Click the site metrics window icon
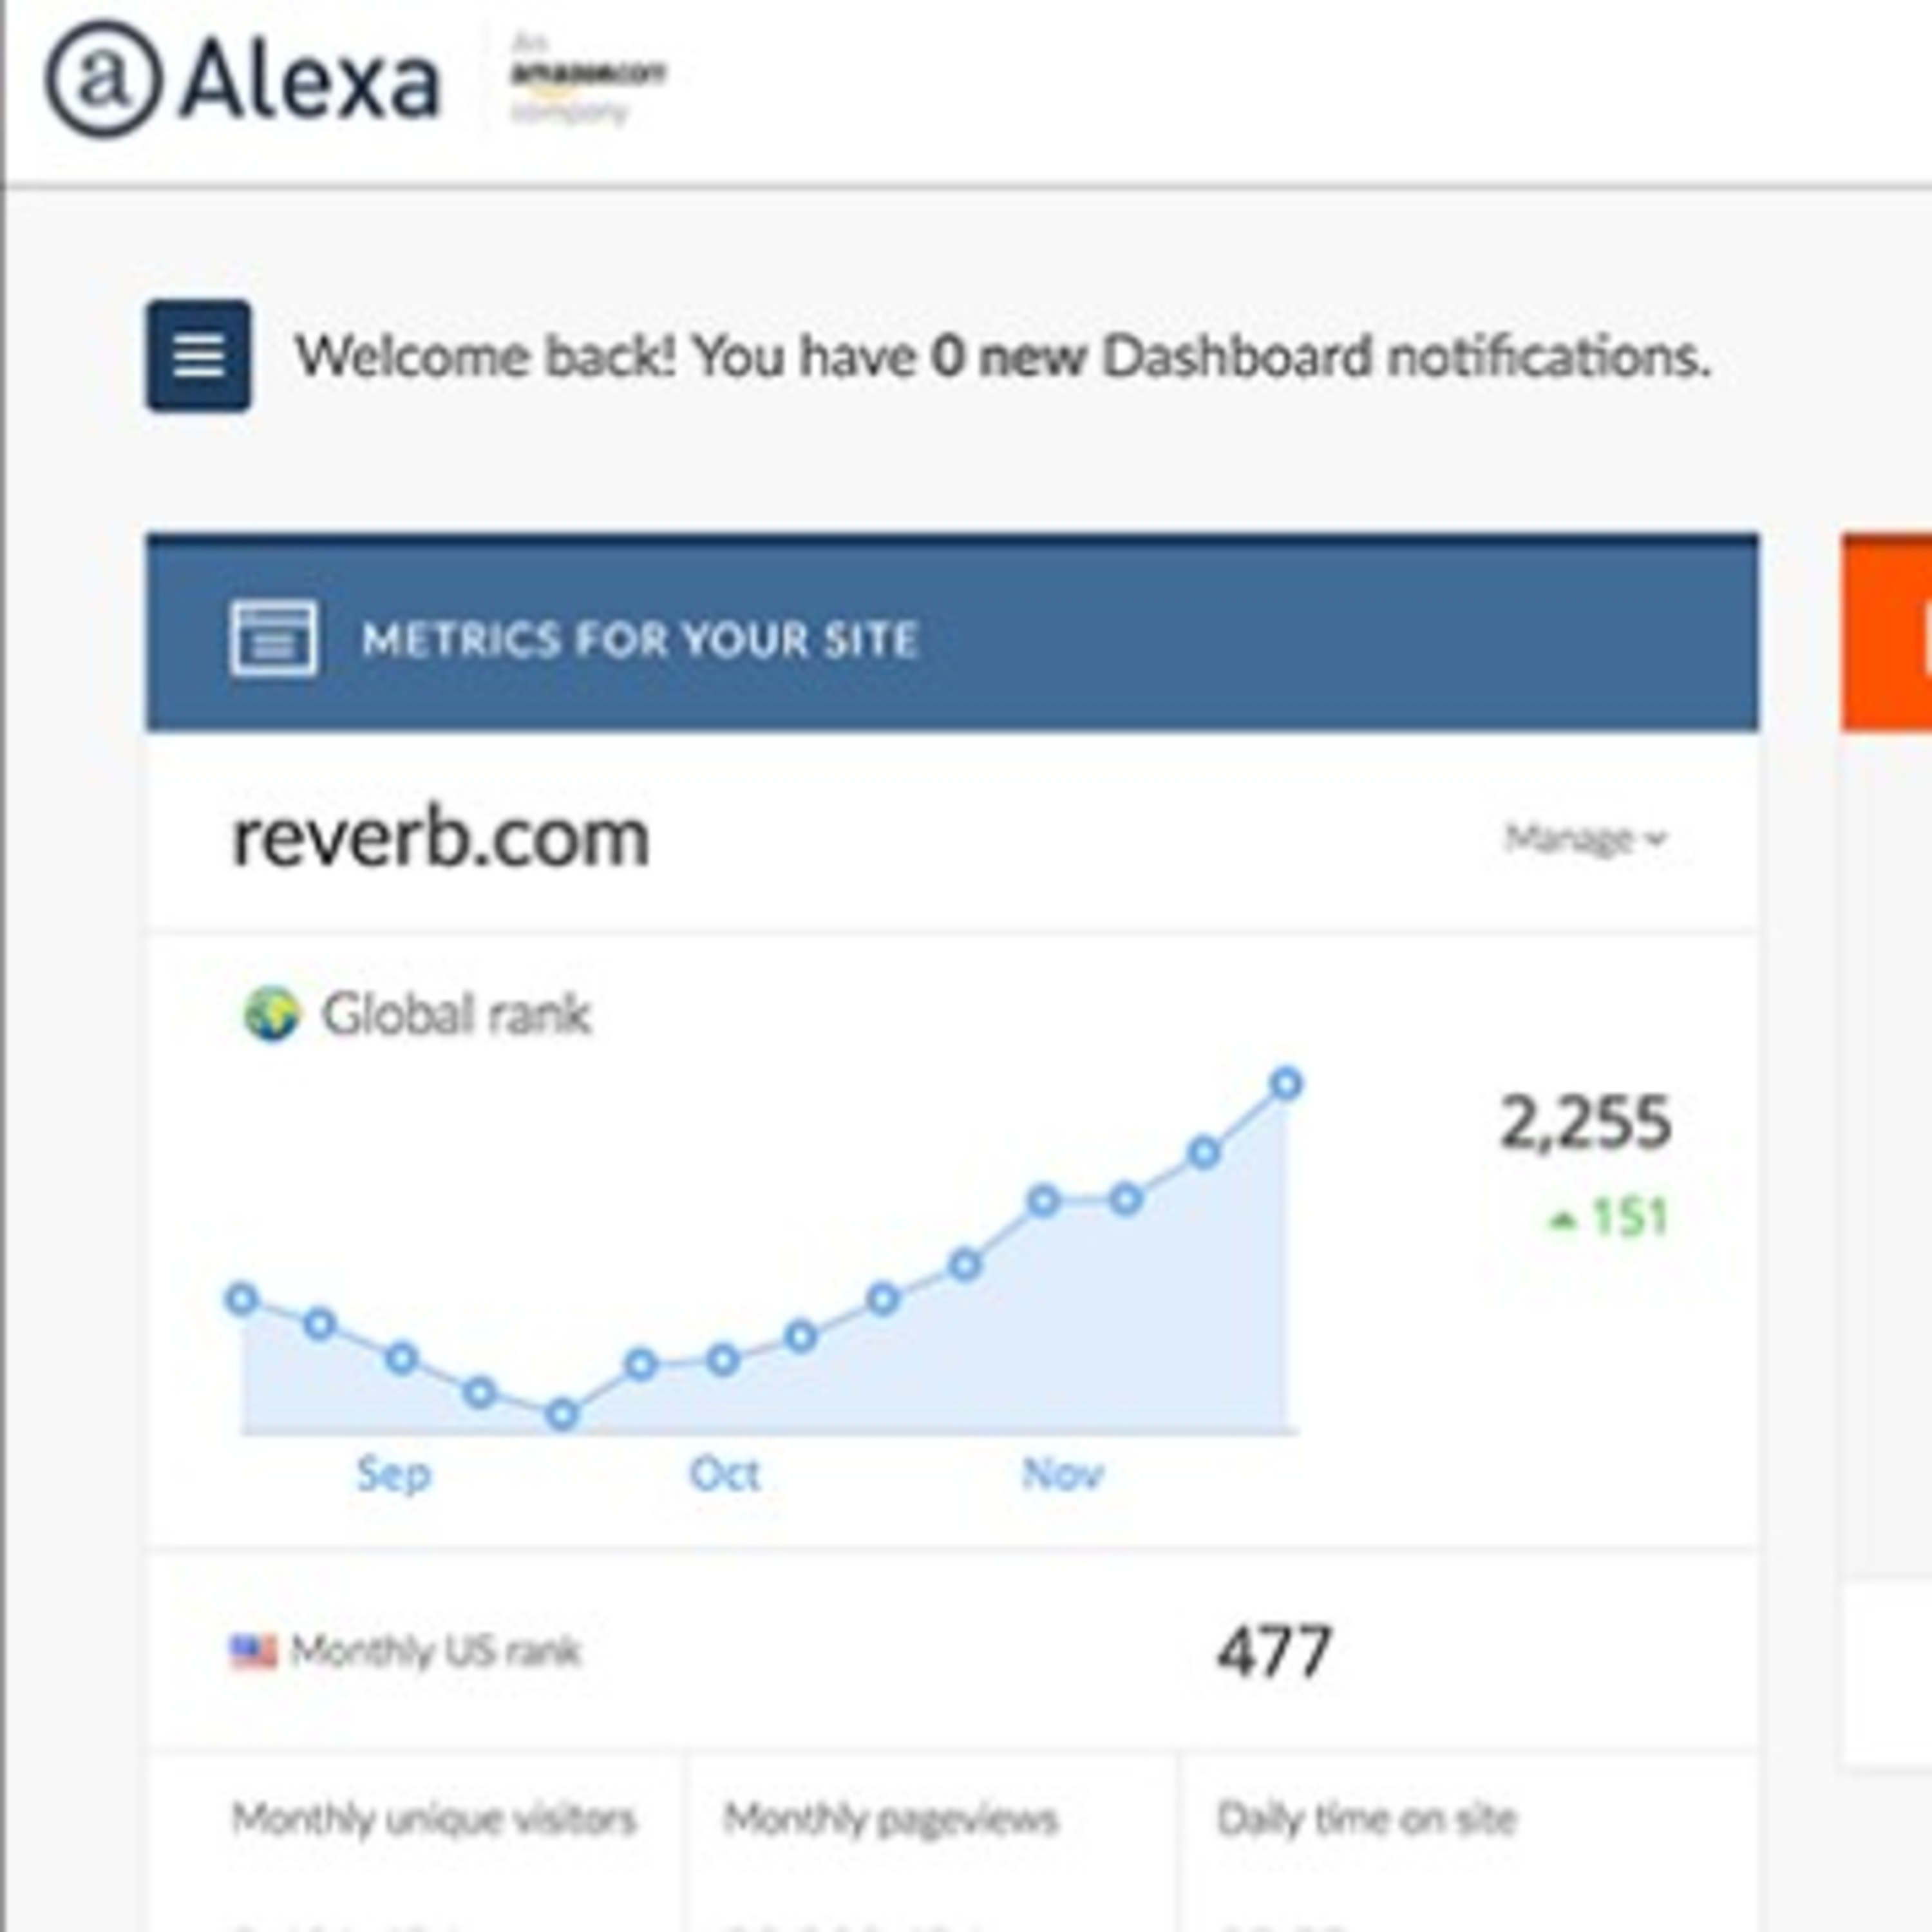The image size is (1932, 1932). [273, 638]
